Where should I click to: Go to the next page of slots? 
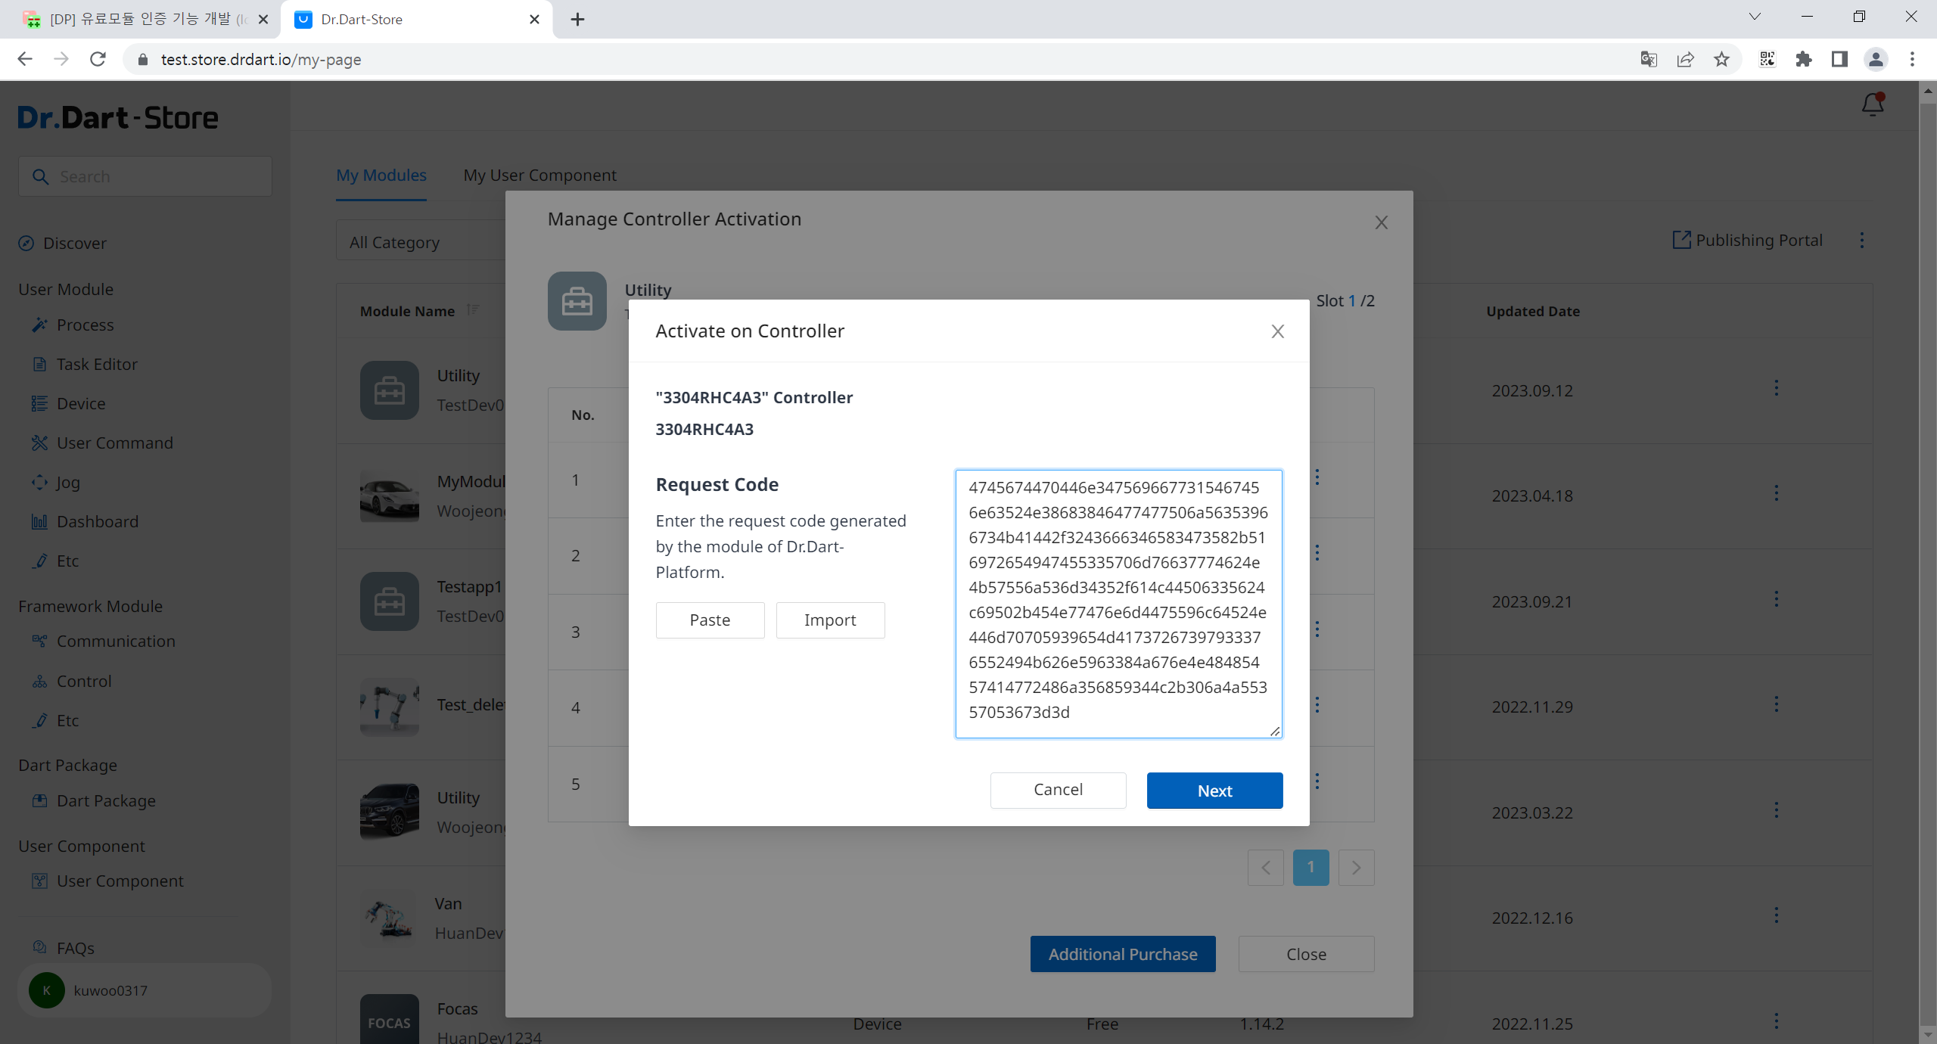1355,868
